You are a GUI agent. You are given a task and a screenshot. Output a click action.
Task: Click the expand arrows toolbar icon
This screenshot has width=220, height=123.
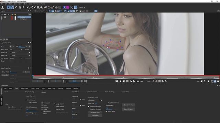71,7
